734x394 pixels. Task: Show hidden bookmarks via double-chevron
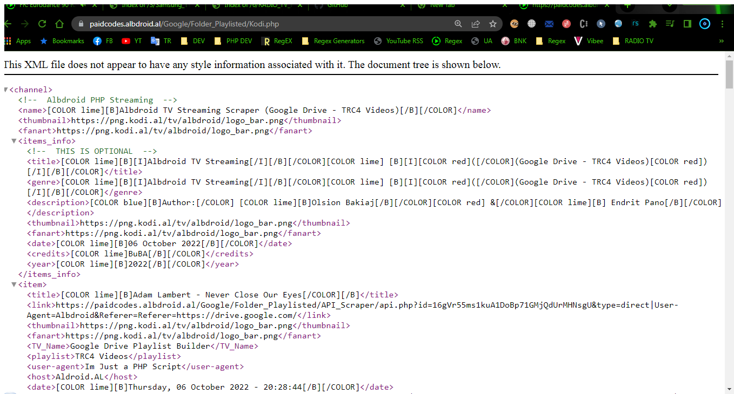point(722,41)
